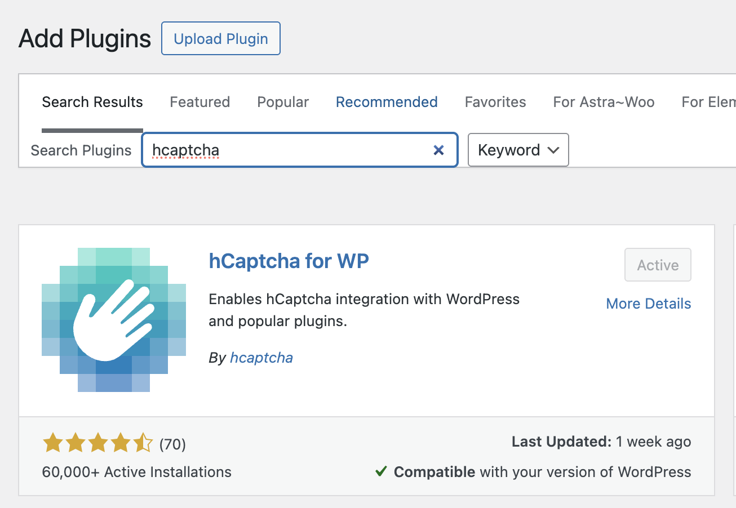Select the Search Results tab
736x508 pixels.
pos(92,102)
